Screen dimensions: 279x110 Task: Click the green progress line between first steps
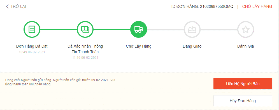pyautogui.click(x=59, y=29)
